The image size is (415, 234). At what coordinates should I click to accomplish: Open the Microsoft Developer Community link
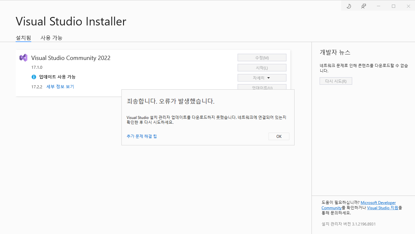click(x=358, y=205)
